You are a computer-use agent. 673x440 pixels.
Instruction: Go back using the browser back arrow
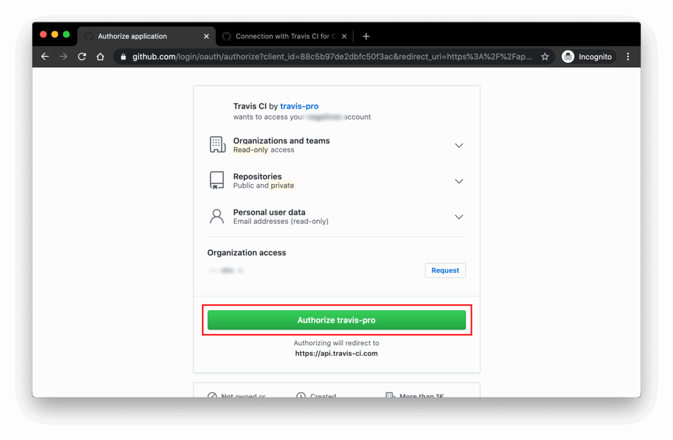[45, 57]
